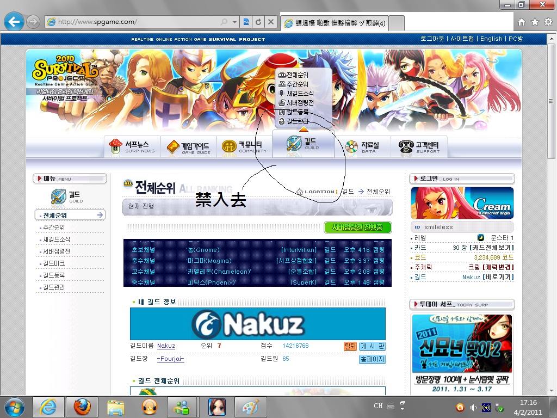
Task: Open a new blank browser tab
Action: [x=397, y=23]
